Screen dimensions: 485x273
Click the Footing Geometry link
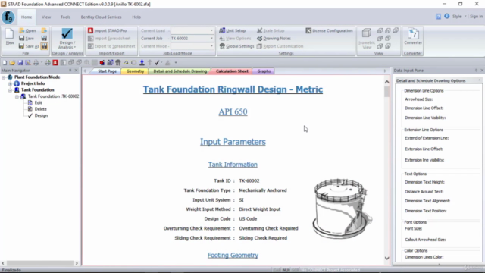(x=233, y=256)
